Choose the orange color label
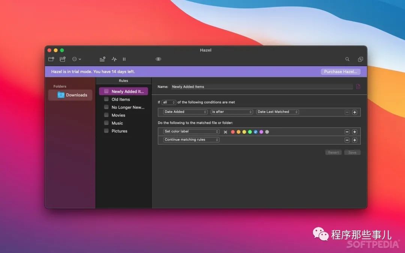This screenshot has height=253, width=405. 238,132
